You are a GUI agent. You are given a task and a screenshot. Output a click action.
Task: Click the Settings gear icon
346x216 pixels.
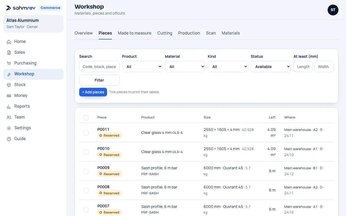coord(9,128)
